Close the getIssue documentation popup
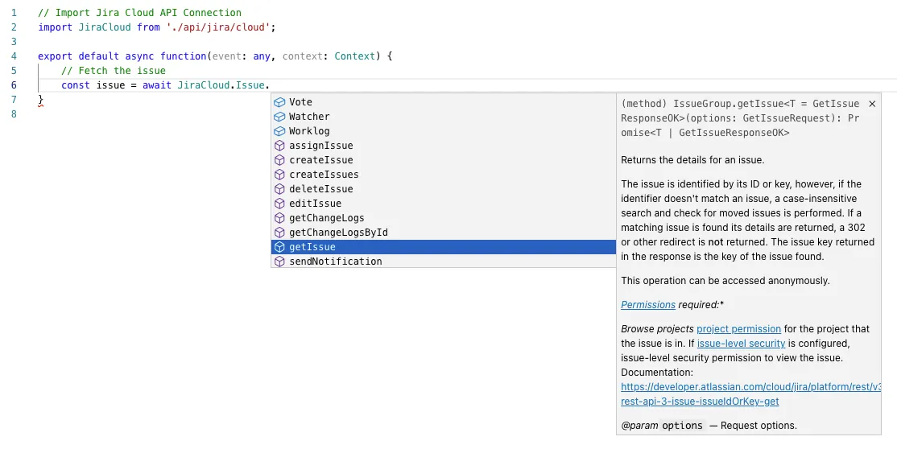 tap(872, 104)
